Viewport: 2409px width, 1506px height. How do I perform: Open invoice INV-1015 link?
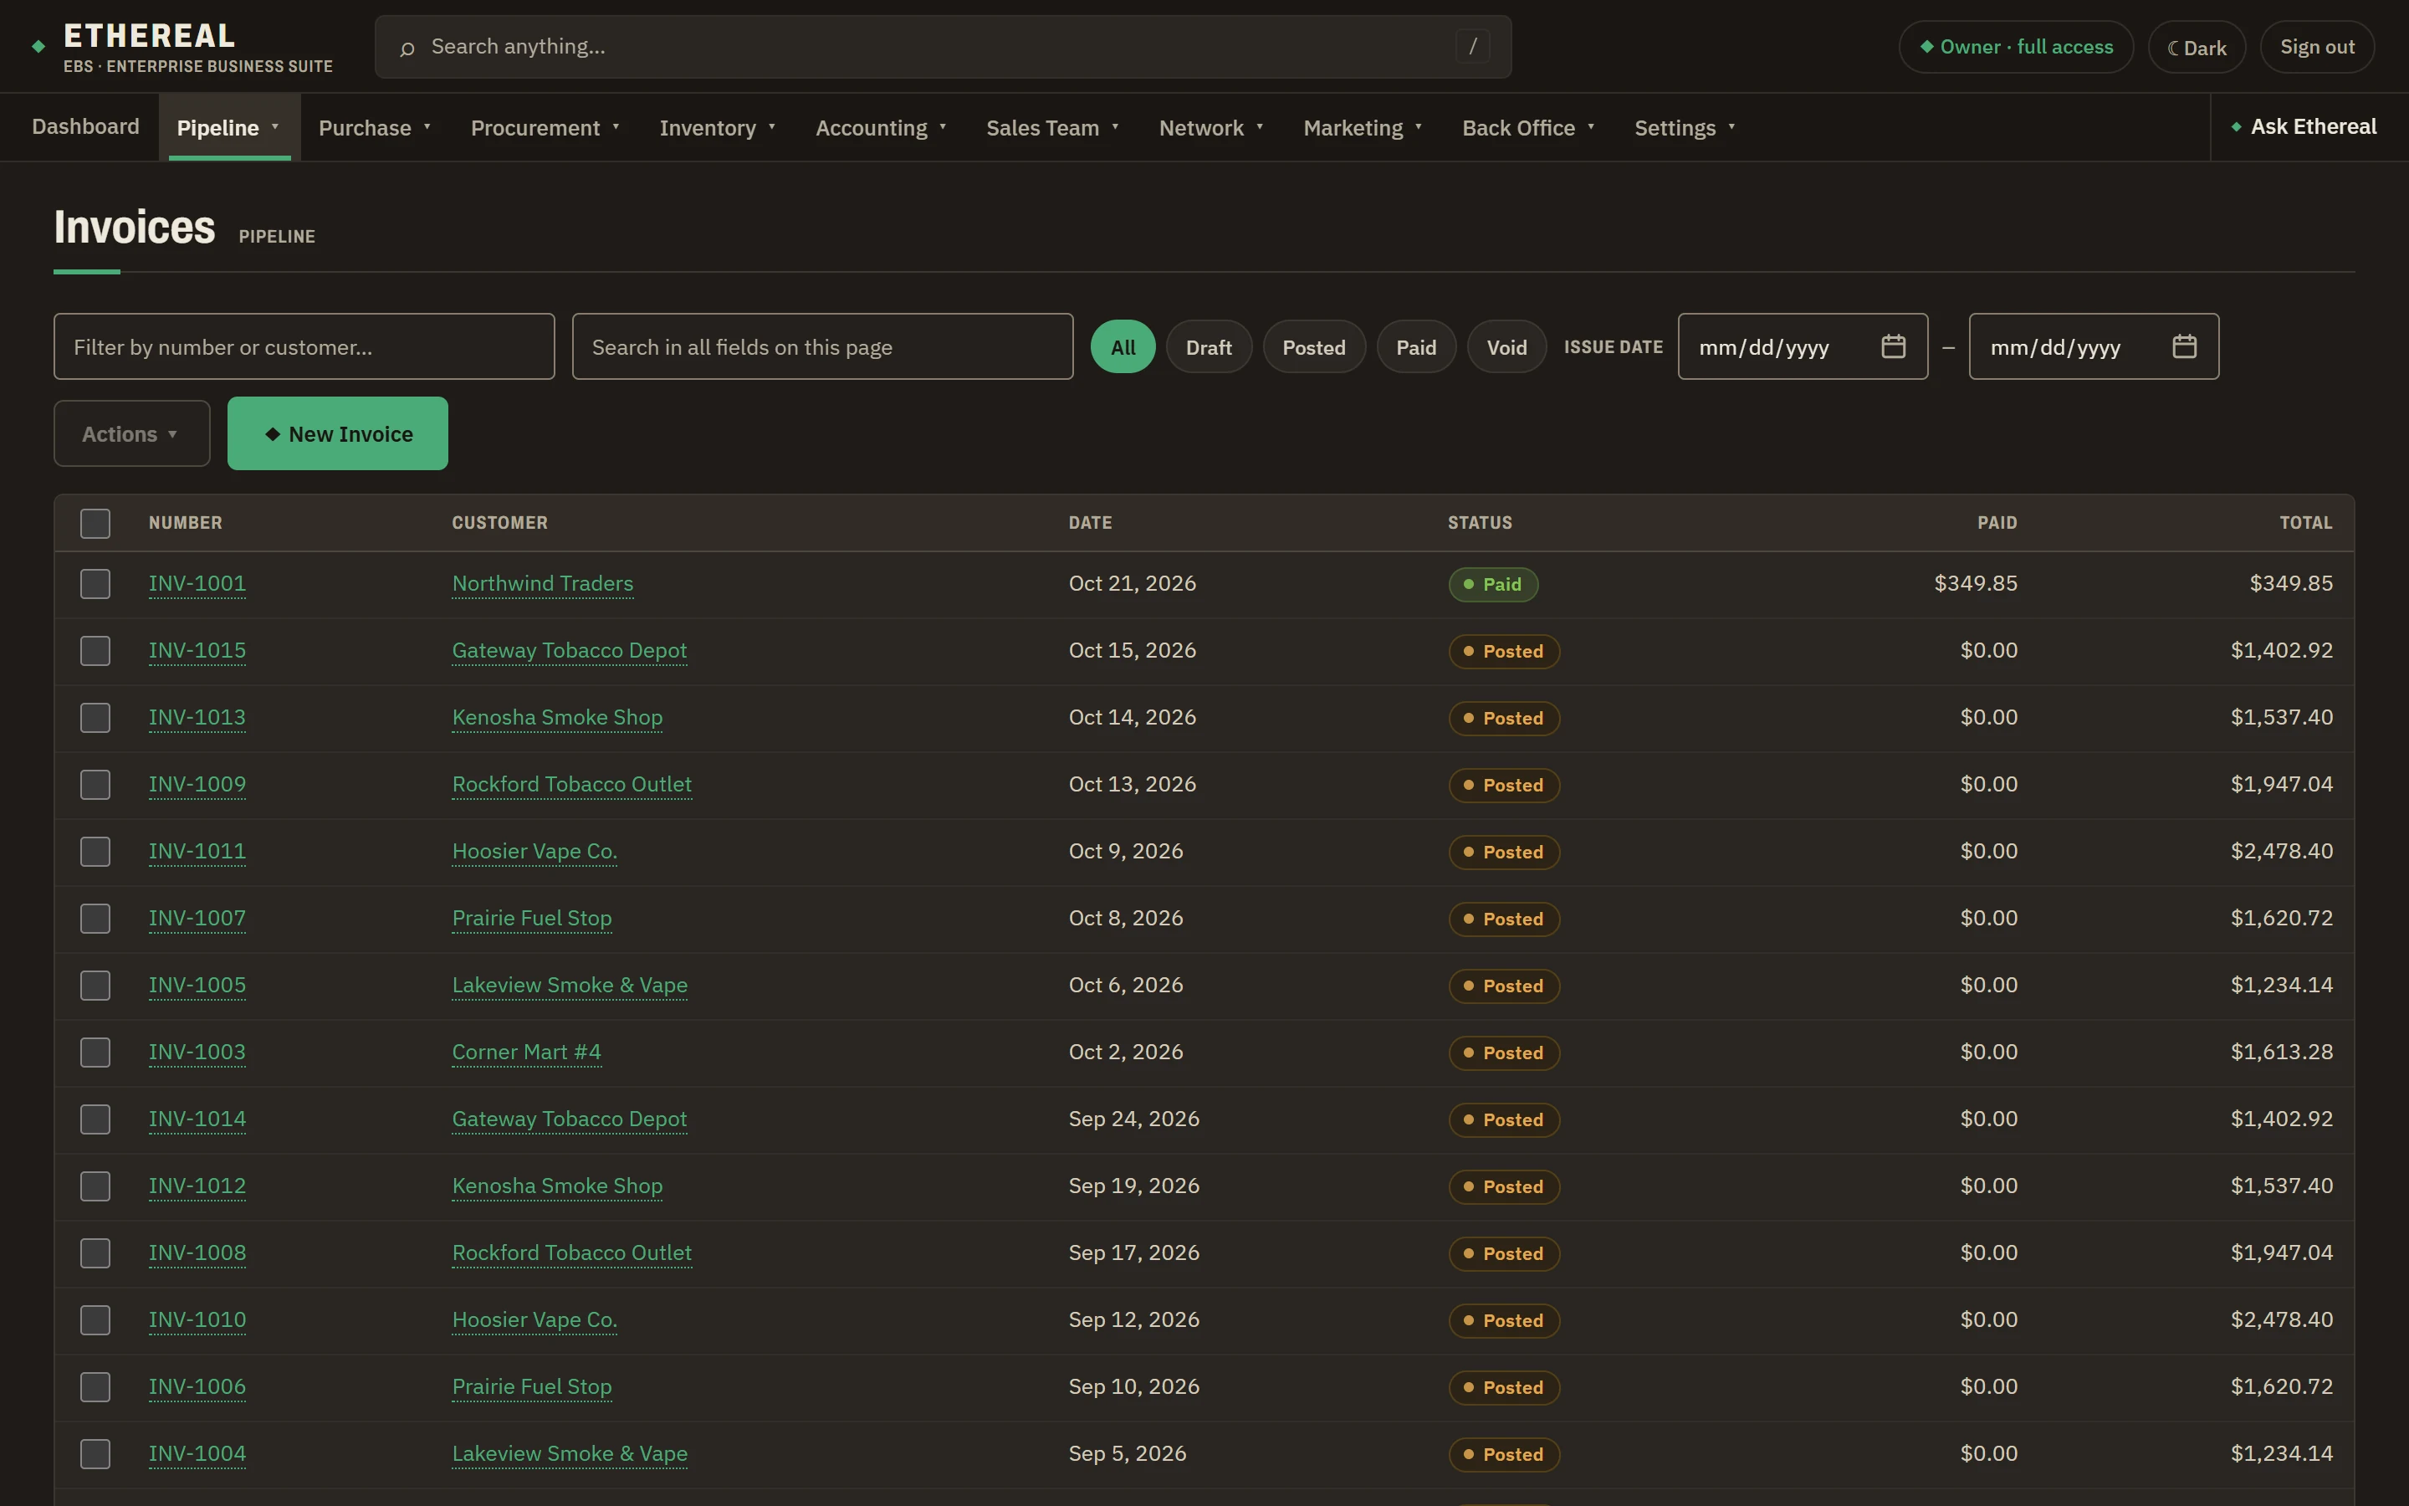[x=197, y=650]
